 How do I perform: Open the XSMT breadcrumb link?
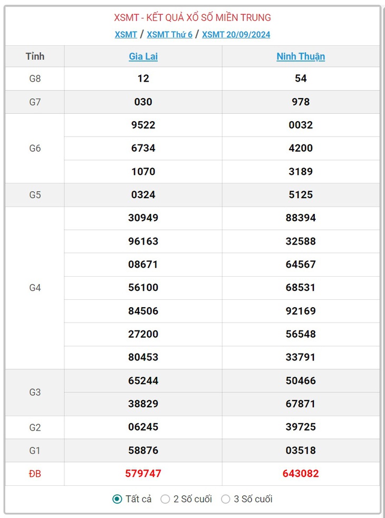point(126,35)
